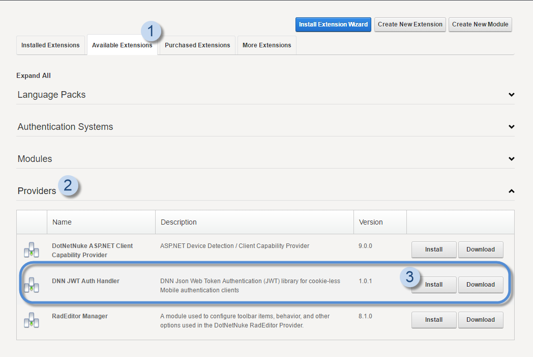
Task: Download the RadEditor Manager
Action: [481, 319]
